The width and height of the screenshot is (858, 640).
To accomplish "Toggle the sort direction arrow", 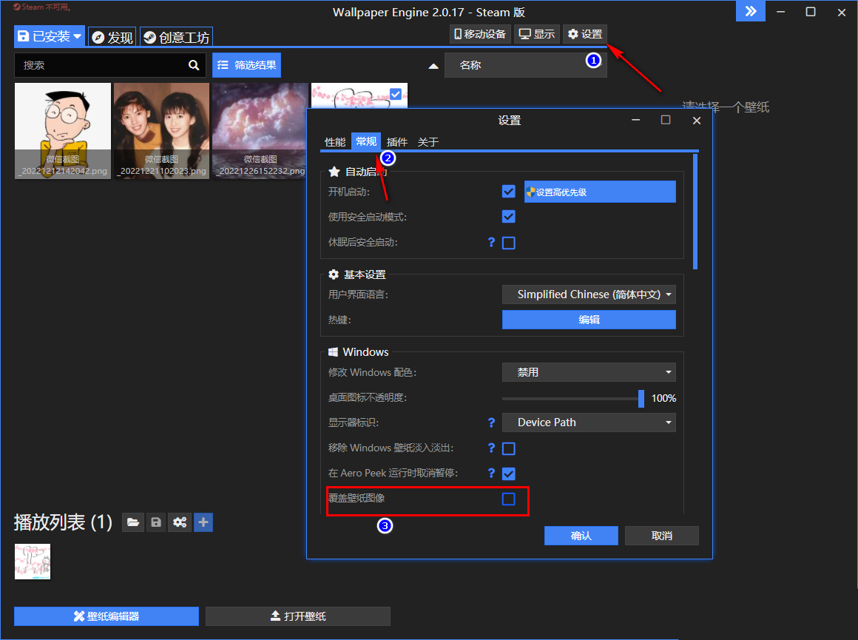I will 433,66.
